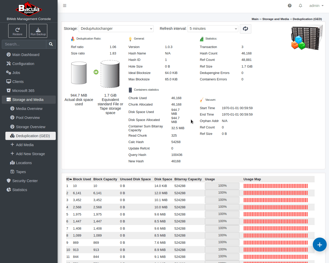Click usage progress bar for row 9
The image size is (329, 263).
coord(222,242)
